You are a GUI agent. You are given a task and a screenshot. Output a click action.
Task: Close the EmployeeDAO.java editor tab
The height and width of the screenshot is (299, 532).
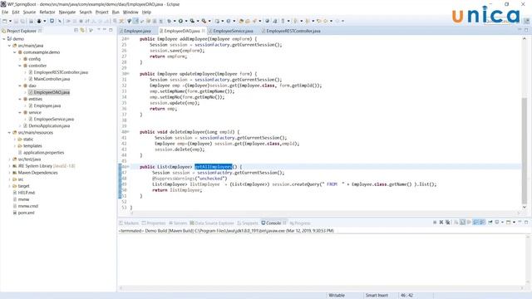click(x=203, y=31)
